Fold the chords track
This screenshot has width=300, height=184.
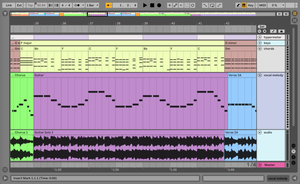click(260, 49)
